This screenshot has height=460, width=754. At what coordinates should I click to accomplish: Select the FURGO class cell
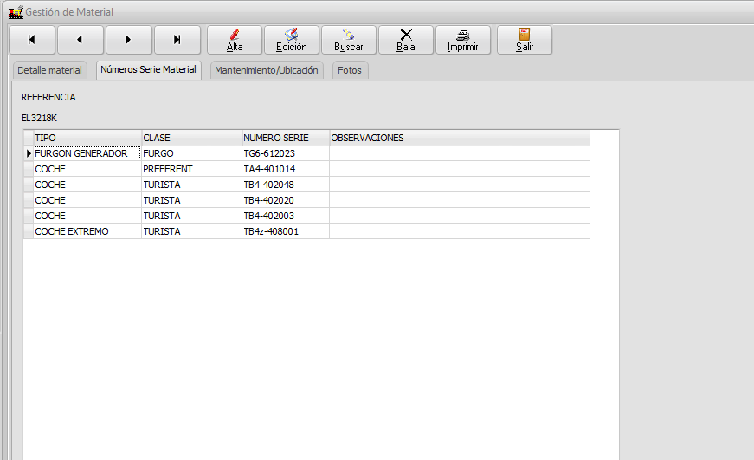pos(191,153)
